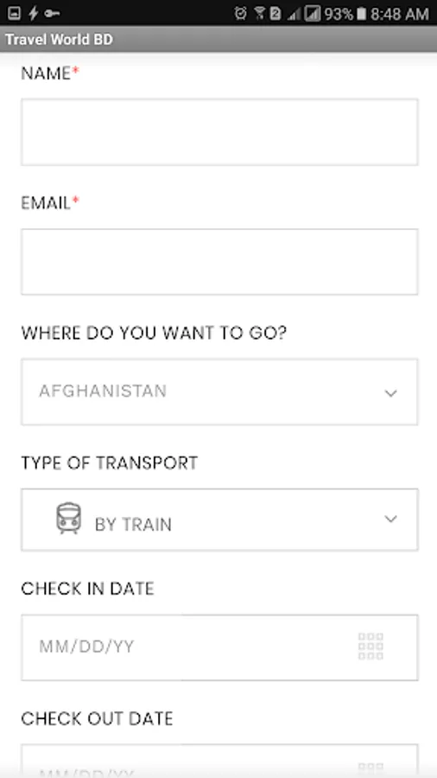Image resolution: width=437 pixels, height=778 pixels.
Task: Tap the battery icon in status bar
Action: (361, 13)
